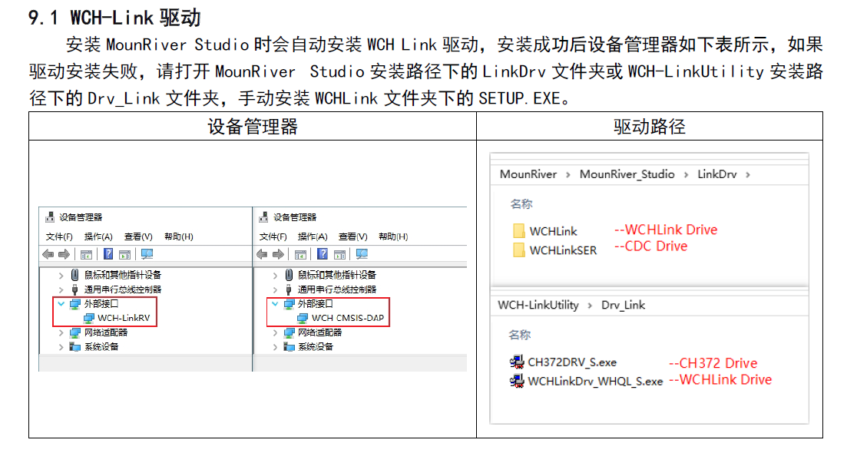Click forward arrow in right Device Manager toolbar

coord(278,254)
